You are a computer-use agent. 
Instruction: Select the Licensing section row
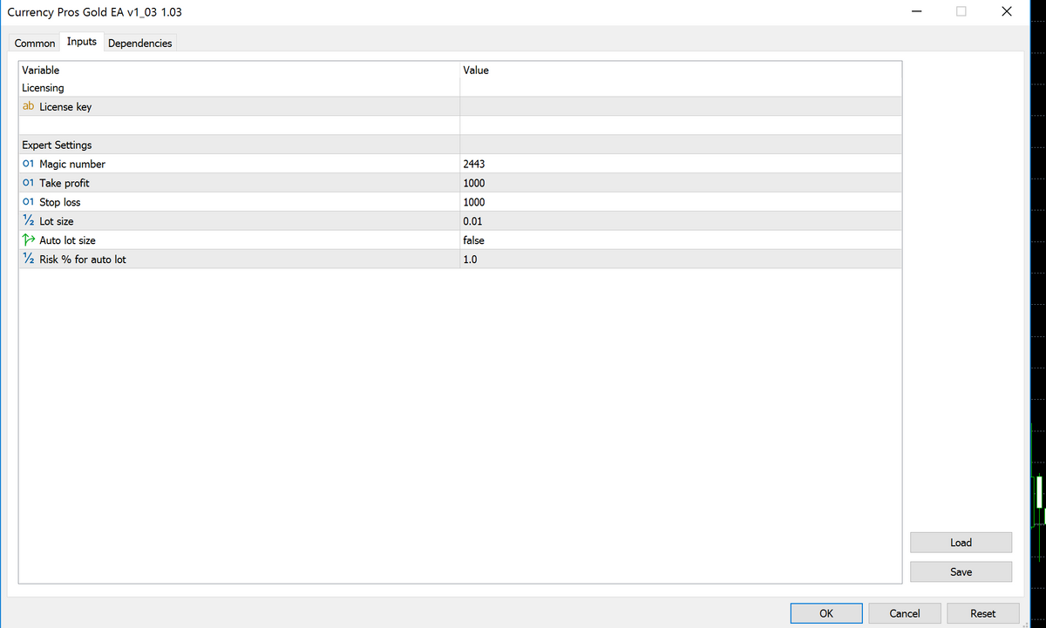460,88
